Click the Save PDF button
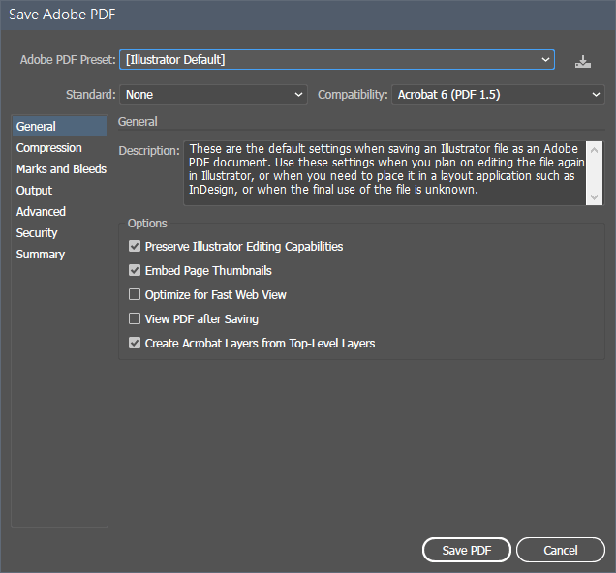This screenshot has width=616, height=573. pos(467,550)
